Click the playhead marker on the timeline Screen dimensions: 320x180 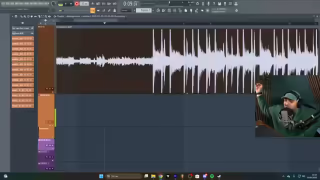coord(104,23)
